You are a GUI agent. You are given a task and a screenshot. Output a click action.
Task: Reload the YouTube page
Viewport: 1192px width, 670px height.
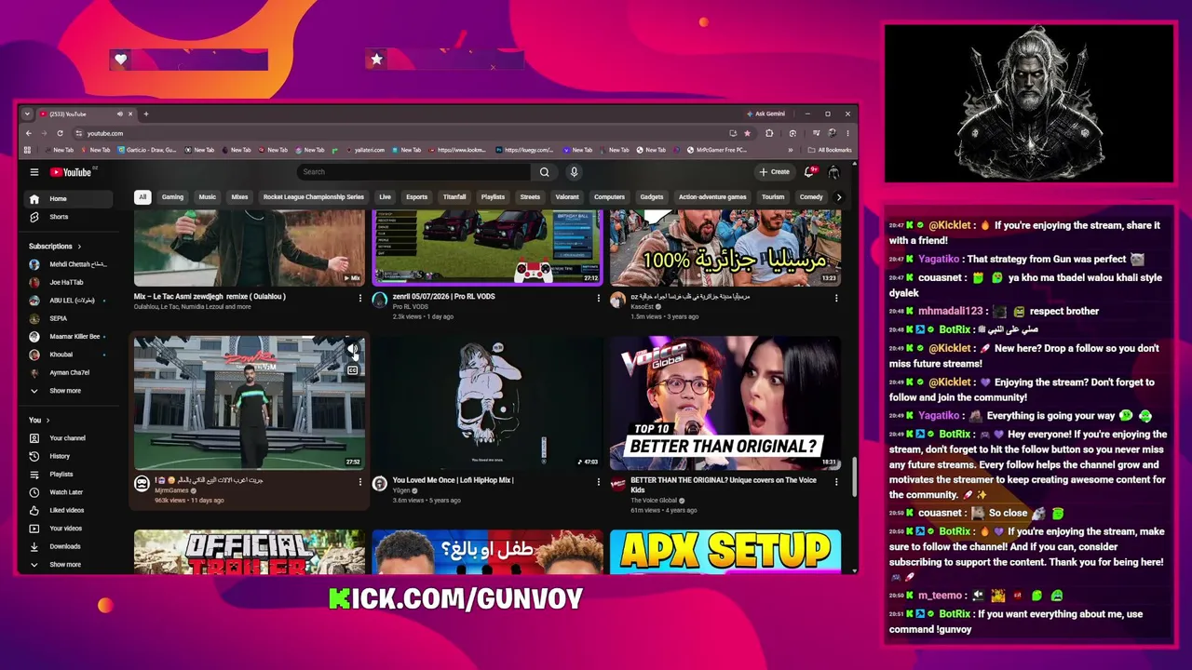point(60,133)
